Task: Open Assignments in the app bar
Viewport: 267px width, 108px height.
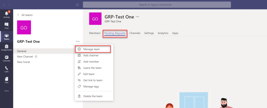Action: click(x=7, y=47)
